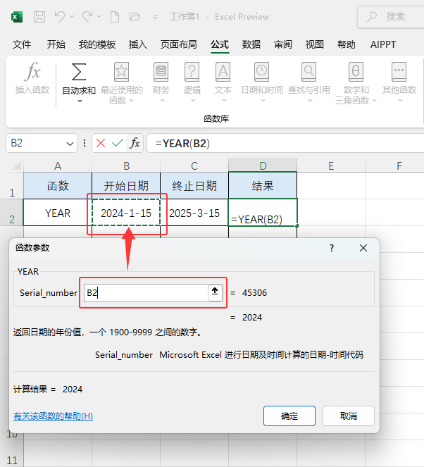This screenshot has height=467, width=424.
Task: Cancel formula entry with red X
Action: point(101,143)
